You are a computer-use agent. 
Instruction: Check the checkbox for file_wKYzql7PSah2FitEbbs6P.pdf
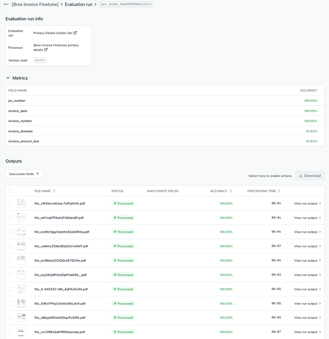tap(10, 218)
